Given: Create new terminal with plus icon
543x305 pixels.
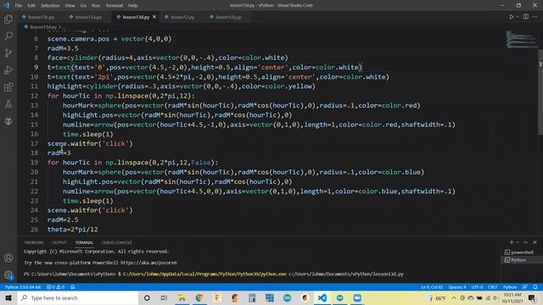Looking at the screenshot, I should tap(511, 242).
